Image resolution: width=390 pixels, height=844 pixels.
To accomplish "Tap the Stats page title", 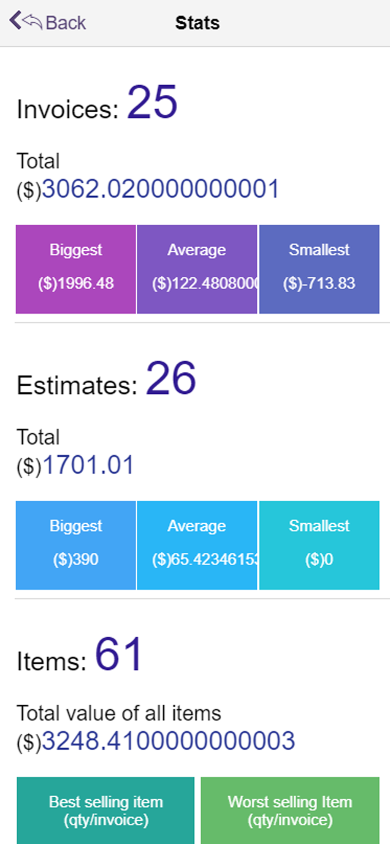I will tap(197, 23).
